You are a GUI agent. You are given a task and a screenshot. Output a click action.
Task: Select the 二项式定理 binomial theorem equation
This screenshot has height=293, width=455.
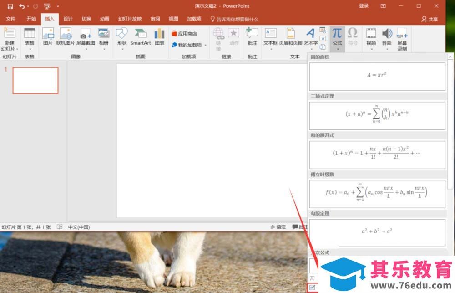(x=377, y=116)
